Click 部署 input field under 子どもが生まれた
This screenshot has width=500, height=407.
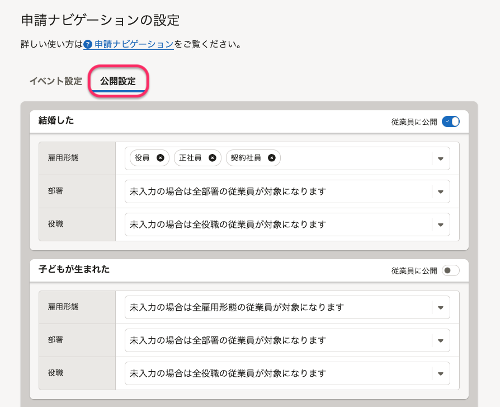pos(277,340)
